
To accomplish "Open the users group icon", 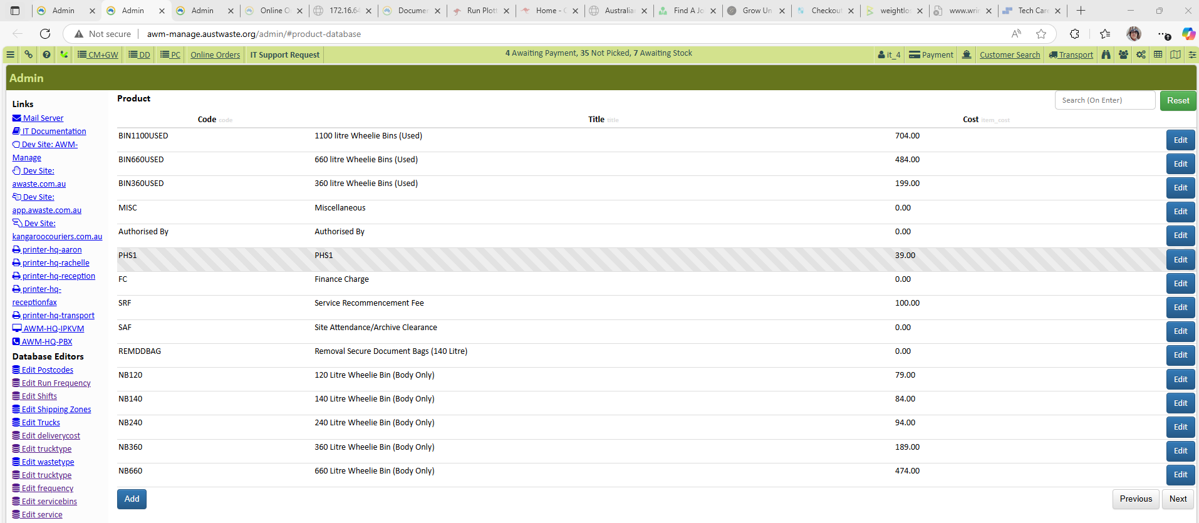I will (x=1124, y=54).
